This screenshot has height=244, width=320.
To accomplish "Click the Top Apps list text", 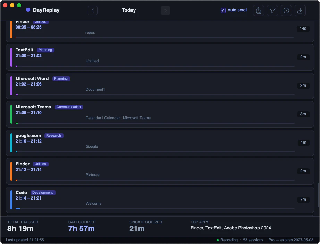I will 231,228.
